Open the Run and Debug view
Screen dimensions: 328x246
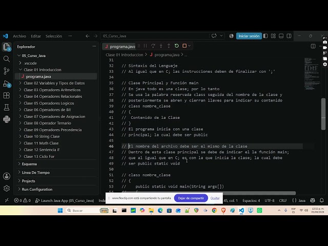click(x=7, y=84)
